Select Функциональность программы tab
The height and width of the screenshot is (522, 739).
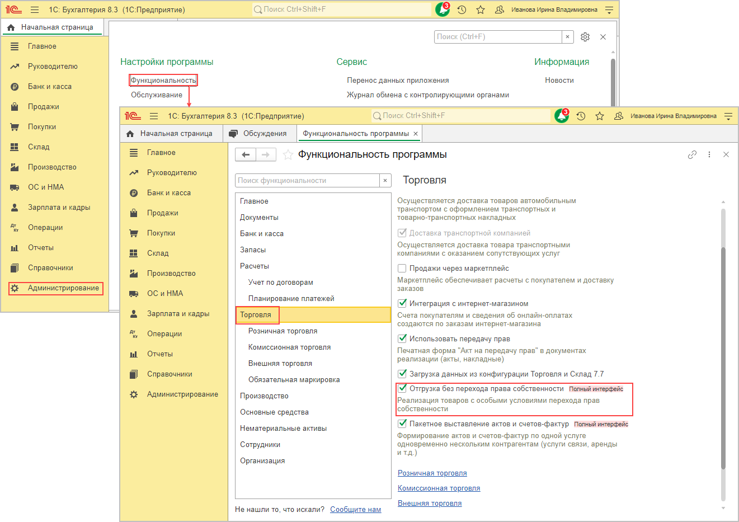pos(356,134)
